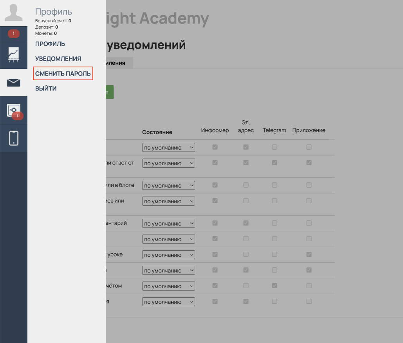
Task: Expand the last row's 'по умолчанию' dropdown
Action: [168, 302]
